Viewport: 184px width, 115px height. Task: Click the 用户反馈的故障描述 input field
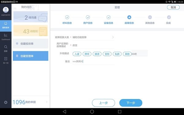(93, 45)
